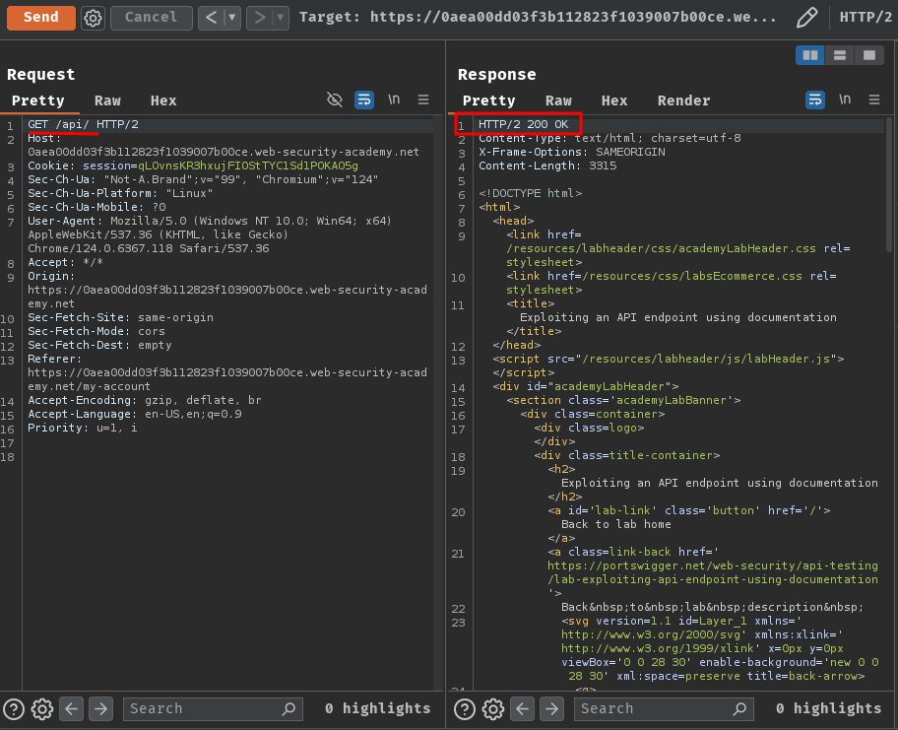Toggle hidden request items eye icon
Image resolution: width=898 pixels, height=730 pixels.
point(335,100)
